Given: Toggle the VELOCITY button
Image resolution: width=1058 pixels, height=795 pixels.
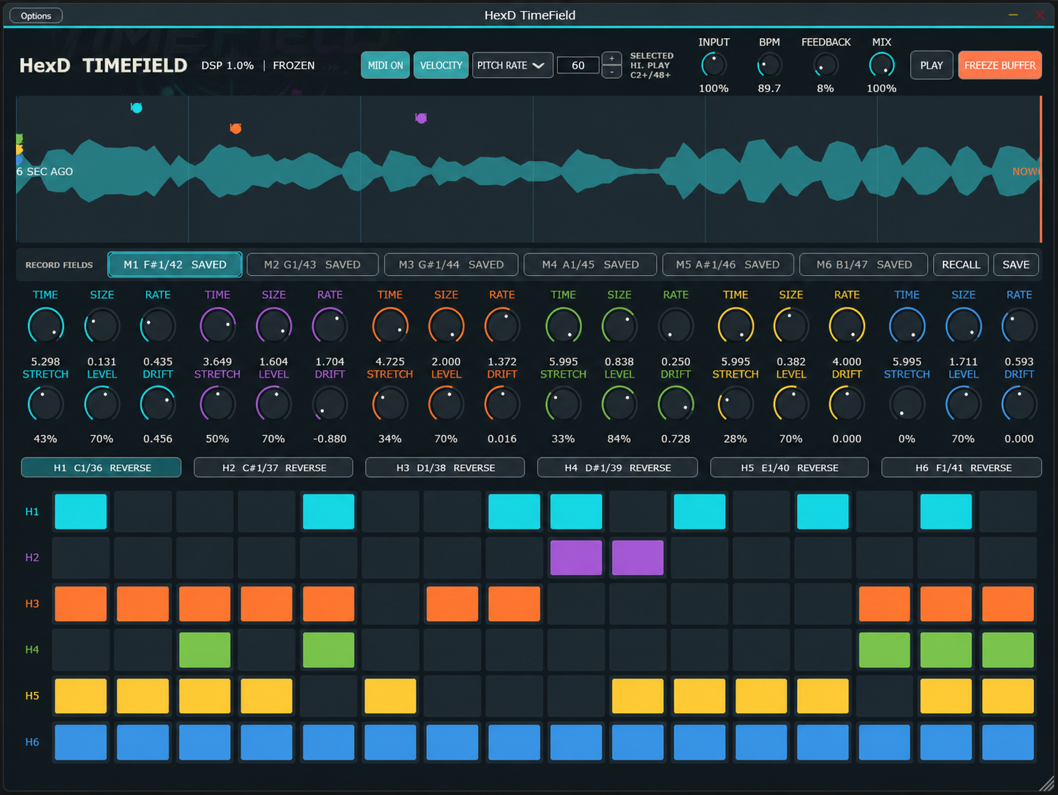Looking at the screenshot, I should click(x=441, y=65).
